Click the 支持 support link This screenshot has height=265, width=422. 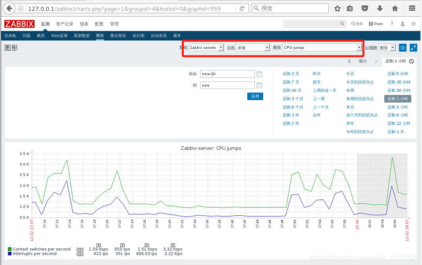coord(357,24)
